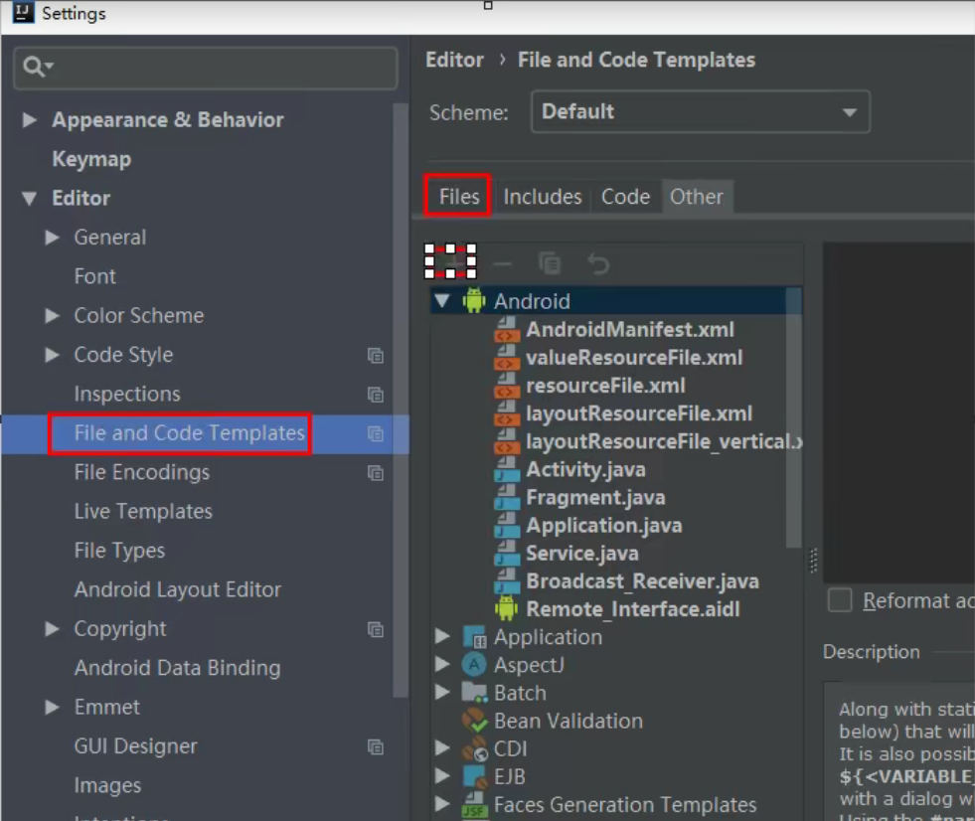Select File and Code Templates
The width and height of the screenshot is (975, 821).
[x=190, y=433]
